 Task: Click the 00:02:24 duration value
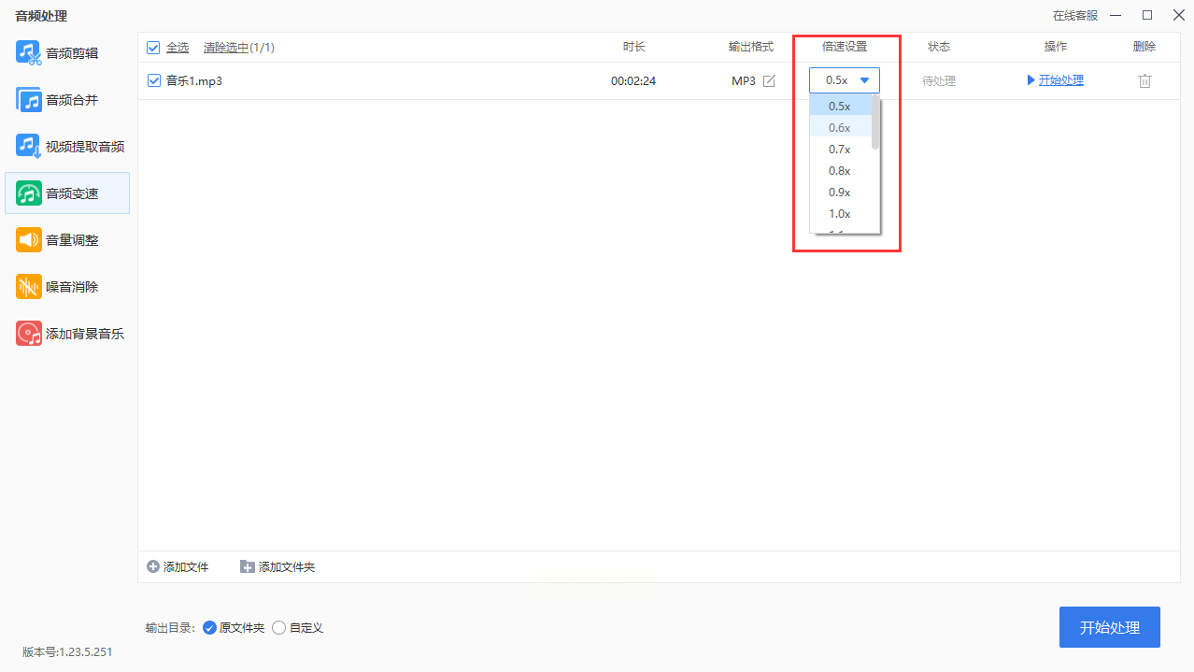pos(633,81)
